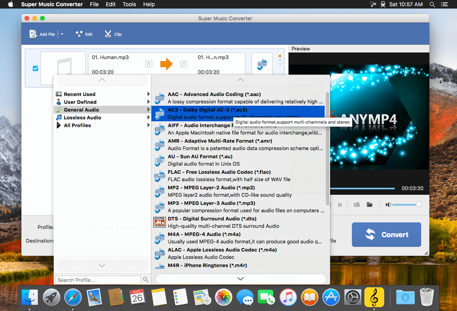Click the Lossless Audio note icon
Screen dimensions: 457x311
pos(59,117)
